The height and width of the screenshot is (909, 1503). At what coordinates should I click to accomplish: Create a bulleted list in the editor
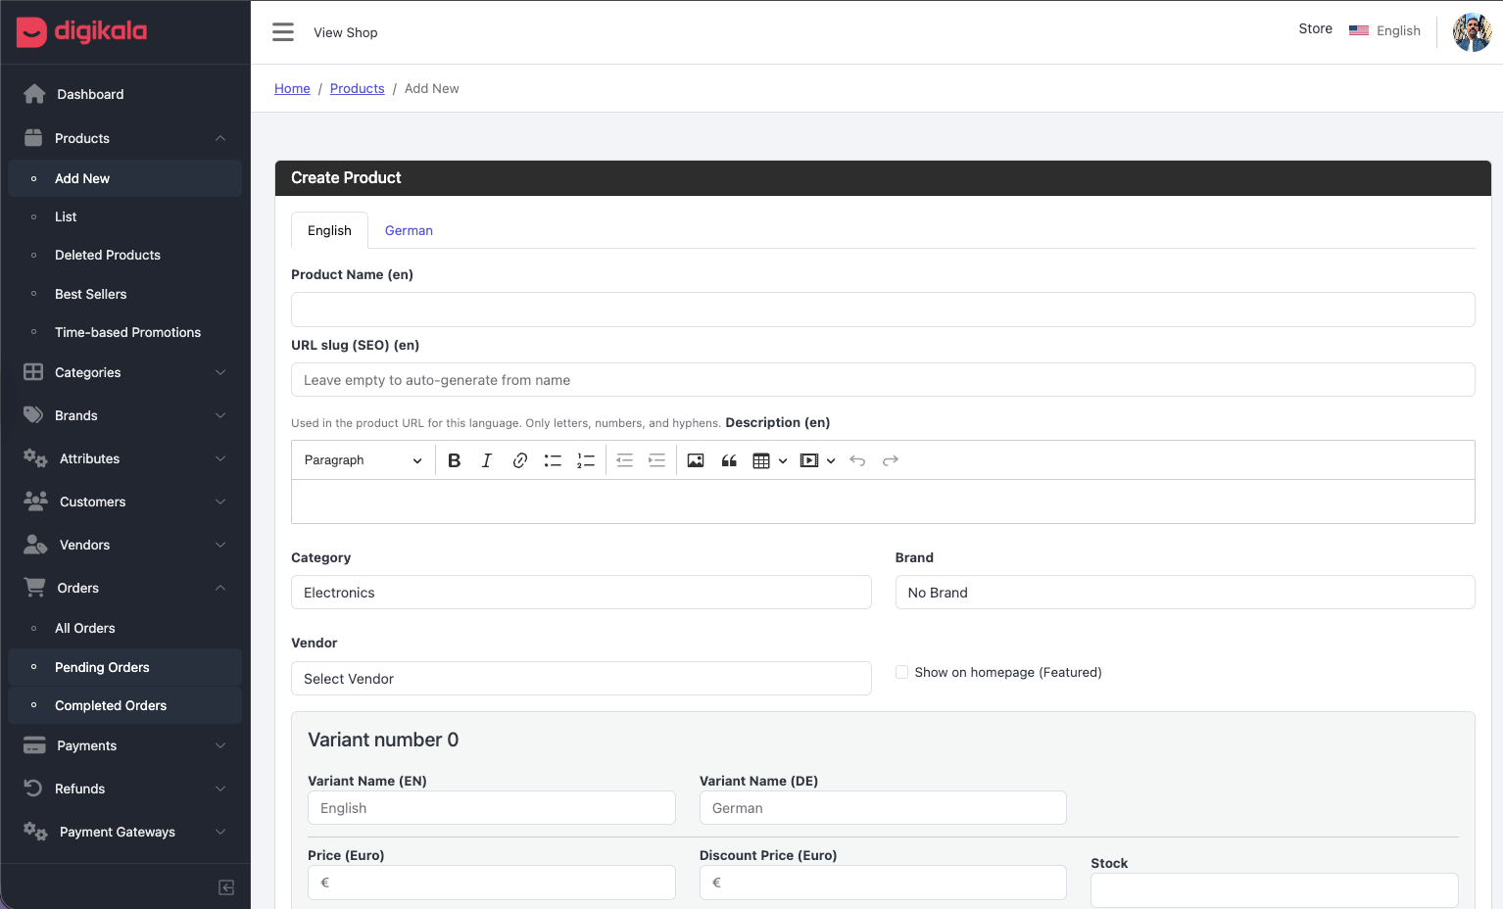[x=553, y=459]
